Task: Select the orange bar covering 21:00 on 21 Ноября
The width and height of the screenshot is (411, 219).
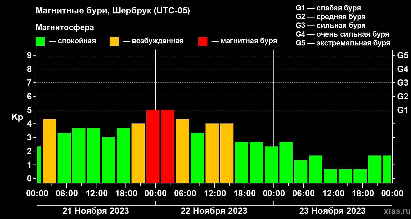Action: pyautogui.click(x=138, y=153)
